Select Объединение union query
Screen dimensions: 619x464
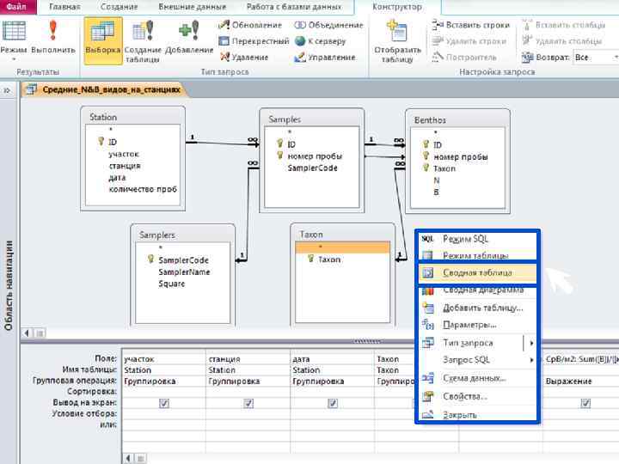[328, 25]
